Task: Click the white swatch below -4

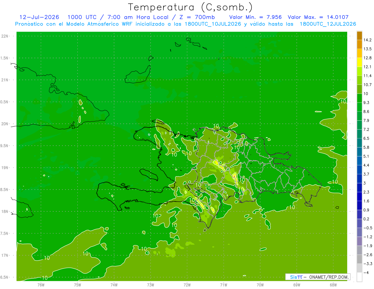Action: [x=359, y=277]
